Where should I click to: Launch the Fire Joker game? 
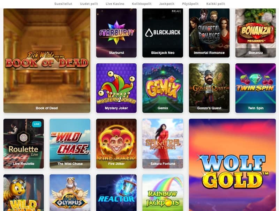(116, 143)
